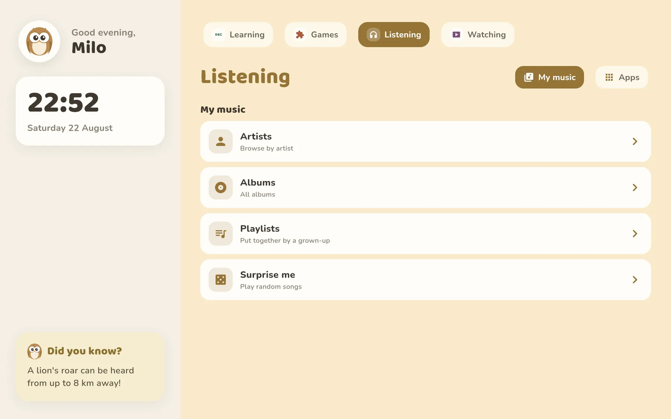Switch to the Watching tab
This screenshot has height=419, width=671.
coord(478,35)
